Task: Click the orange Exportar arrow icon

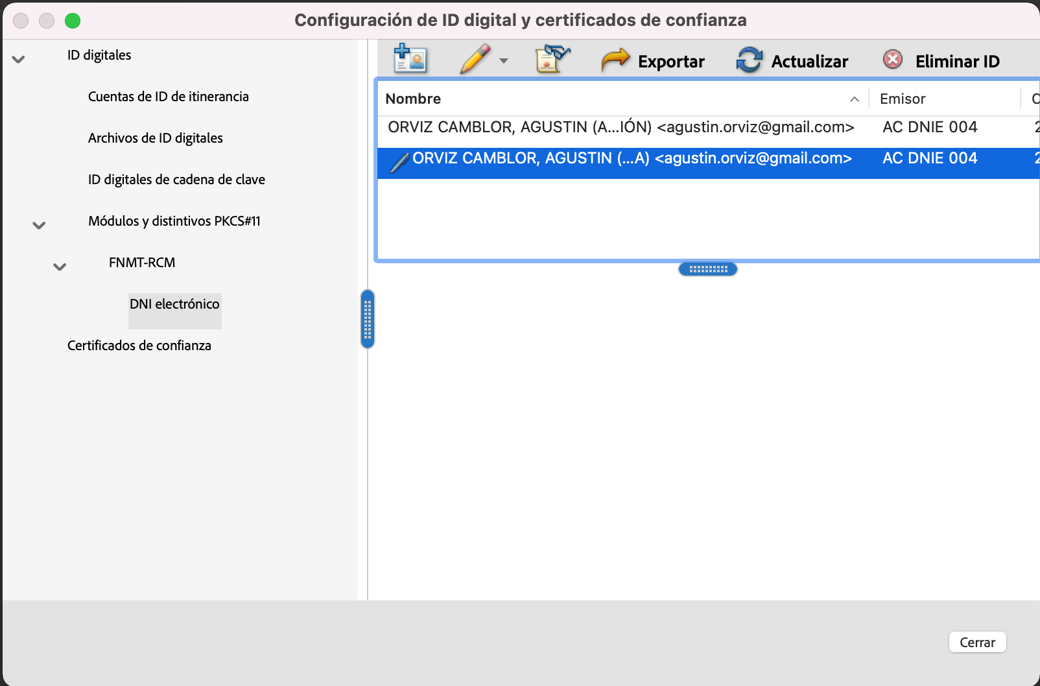Action: pyautogui.click(x=615, y=60)
